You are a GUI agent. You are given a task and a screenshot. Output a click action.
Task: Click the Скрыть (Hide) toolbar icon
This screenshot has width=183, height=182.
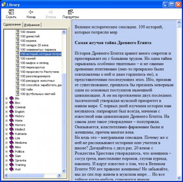[x=11, y=12]
